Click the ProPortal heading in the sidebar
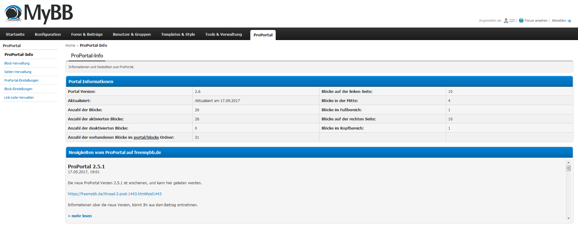Screen dimensions: 578x231 tap(12, 46)
